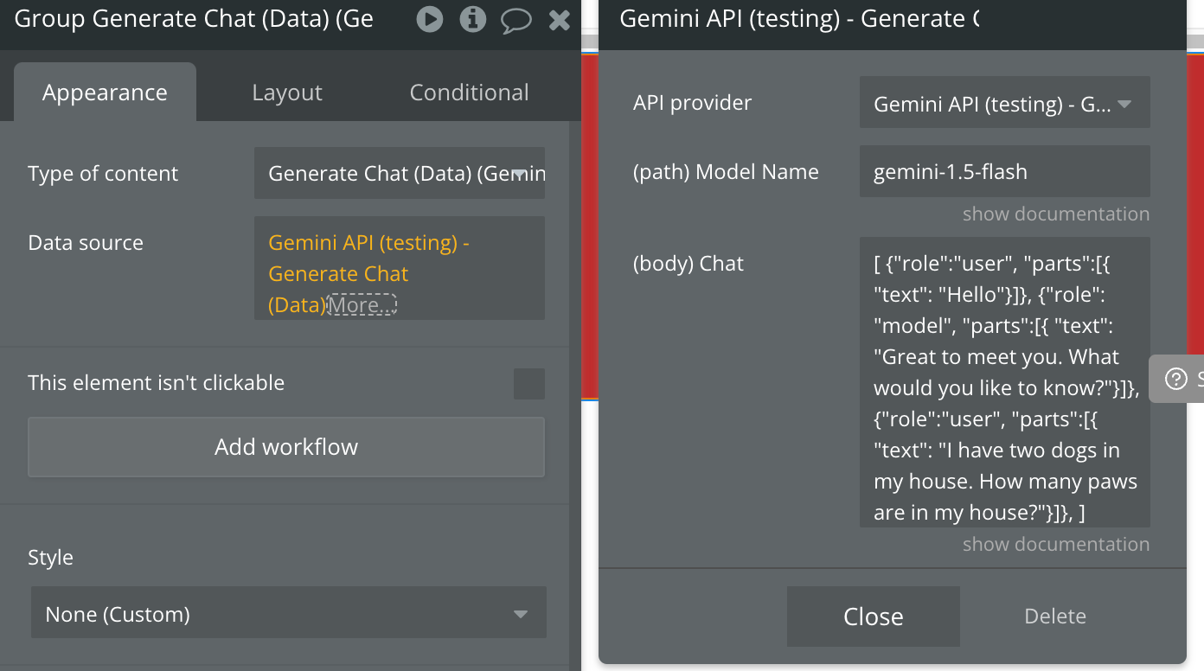Close the Group Generate Chat property panel
Screen dimensions: 1204x671
560,19
